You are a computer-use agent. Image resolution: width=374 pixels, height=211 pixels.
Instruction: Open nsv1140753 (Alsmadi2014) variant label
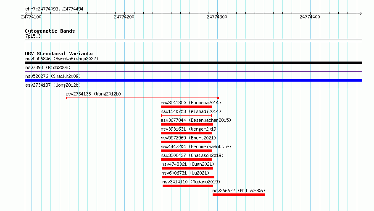point(191,111)
